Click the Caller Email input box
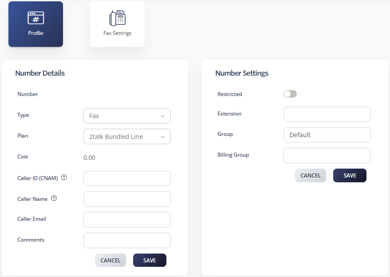The height and width of the screenshot is (277, 390). tap(127, 219)
